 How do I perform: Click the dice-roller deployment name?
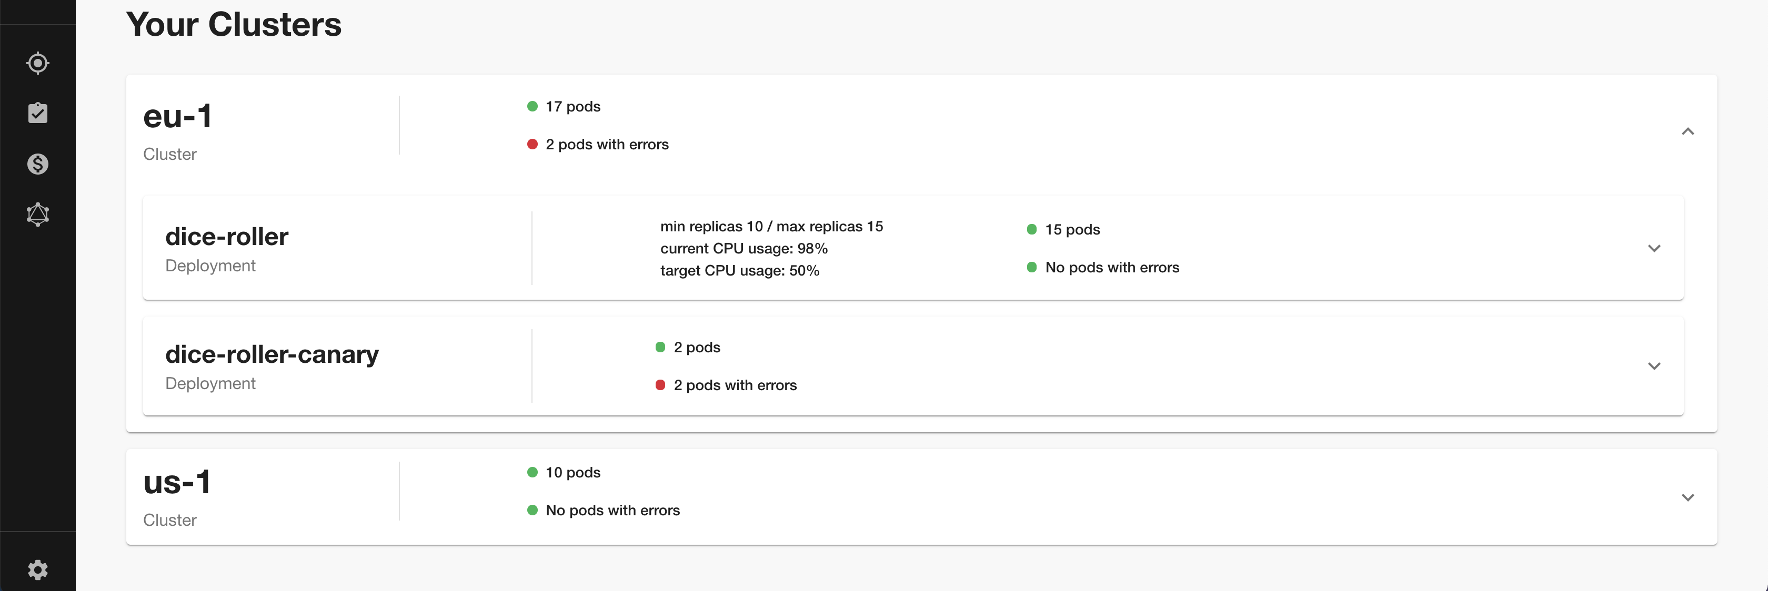226,237
